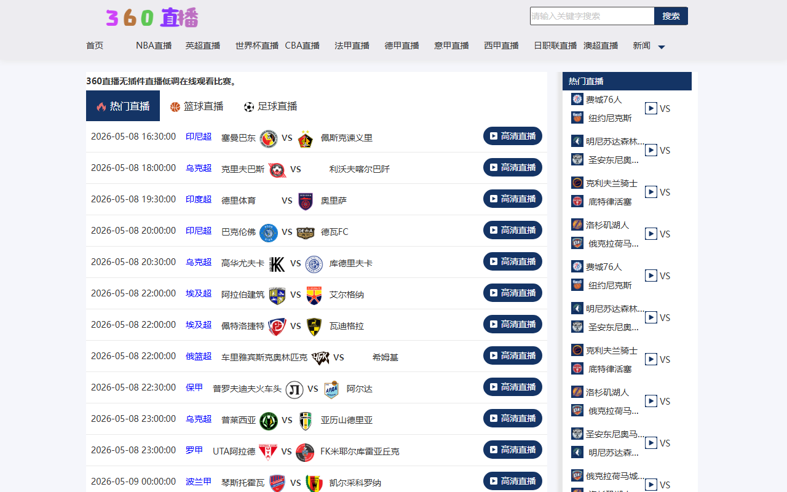The height and width of the screenshot is (492, 787).
Task: Open NBA直播 in the navigation menu
Action: [x=154, y=46]
